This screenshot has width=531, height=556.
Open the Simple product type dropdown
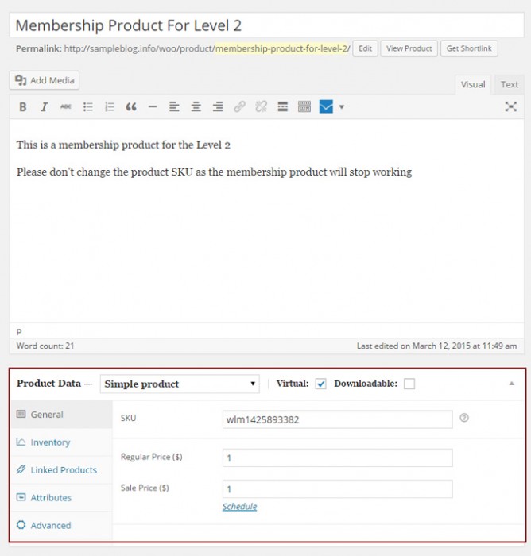180,384
